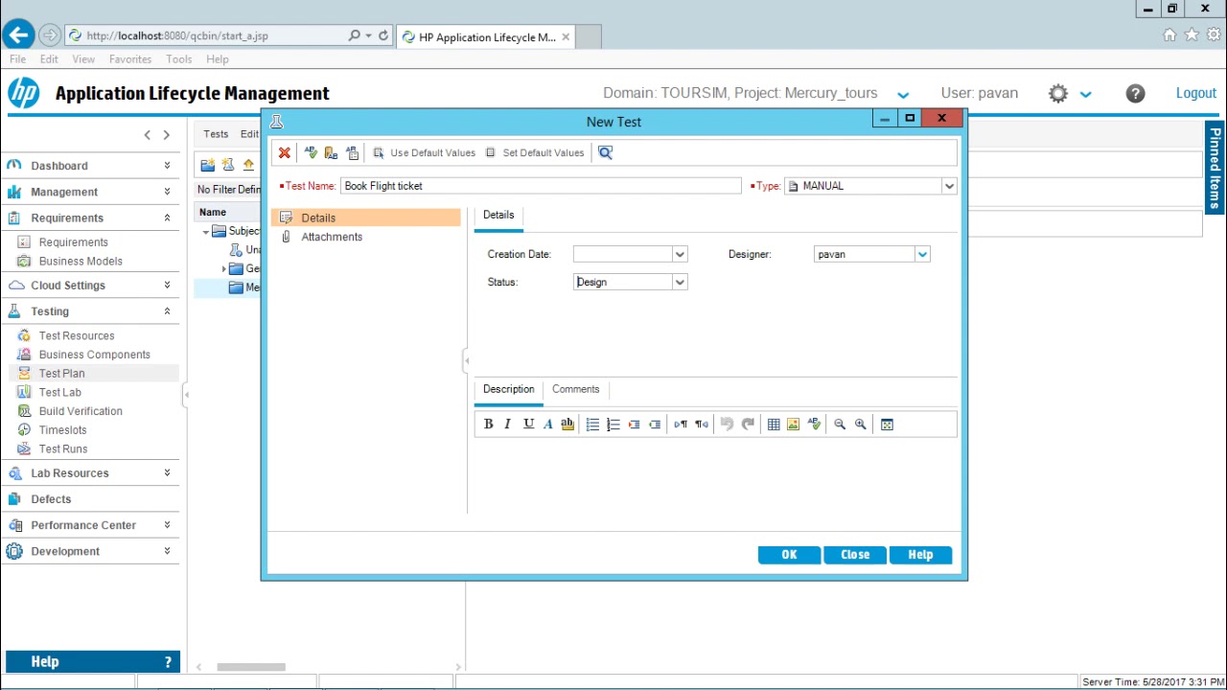Expand the description editor to full view
This screenshot has width=1227, height=690.
(887, 425)
